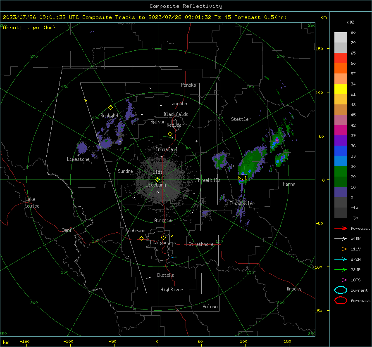Click the yellow diamond marker near RedDeer
The width and height of the screenshot is (372, 347).
[x=170, y=134]
